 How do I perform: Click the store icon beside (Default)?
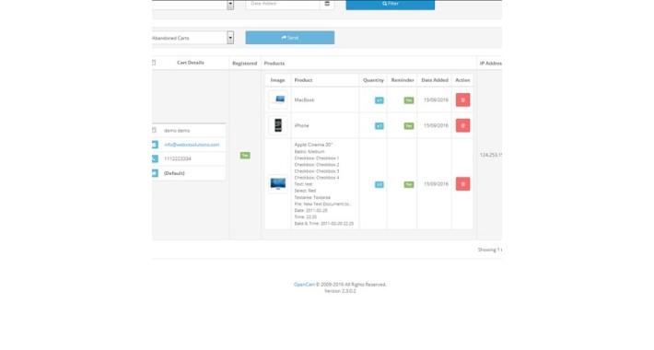click(x=155, y=173)
